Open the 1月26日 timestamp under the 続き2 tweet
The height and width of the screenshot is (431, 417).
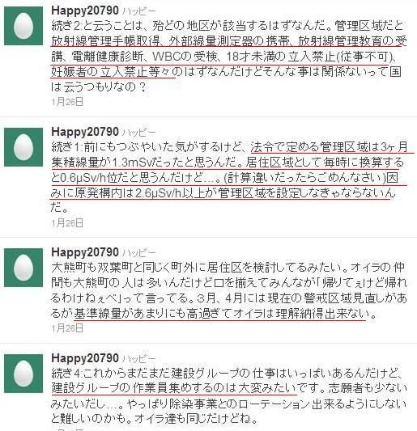click(x=67, y=102)
